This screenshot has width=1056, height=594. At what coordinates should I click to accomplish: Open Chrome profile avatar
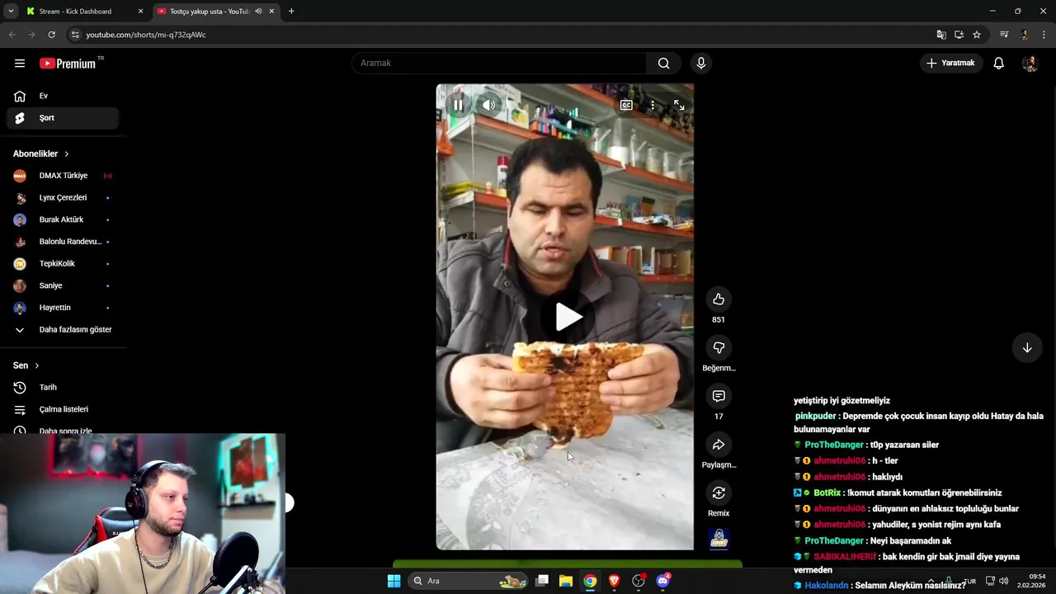click(1025, 35)
